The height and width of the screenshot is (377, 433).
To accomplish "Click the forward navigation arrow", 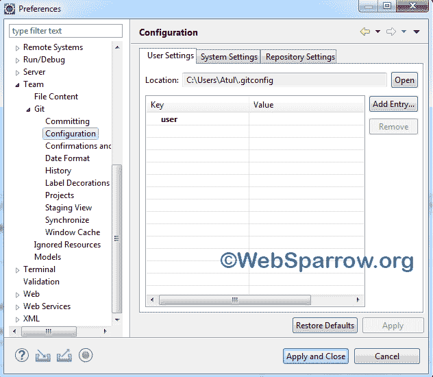I will tap(391, 32).
